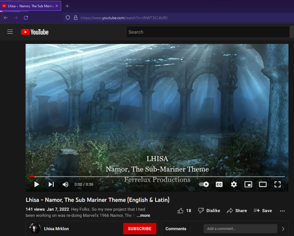This screenshot has height=236, width=294.
Task: Click the YouTube search box
Action: pos(208,32)
